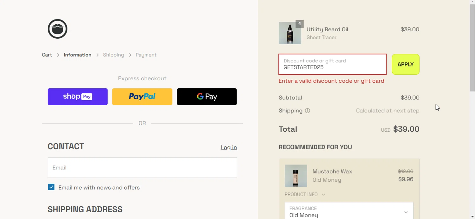Viewport: 475px width, 219px height.
Task: Click the USD $39.00 total amount
Action: 400,129
